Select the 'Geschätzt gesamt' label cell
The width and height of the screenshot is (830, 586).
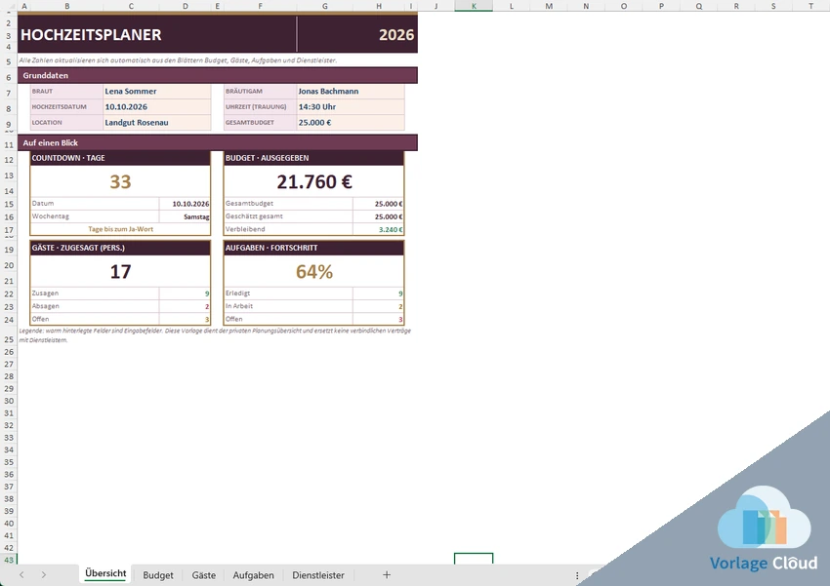288,216
